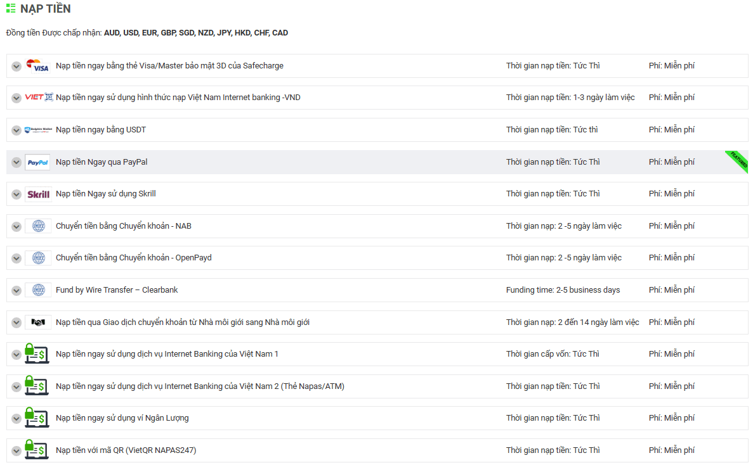Expand the USDT deposit row
Viewport: 753px width, 465px height.
tap(16, 131)
